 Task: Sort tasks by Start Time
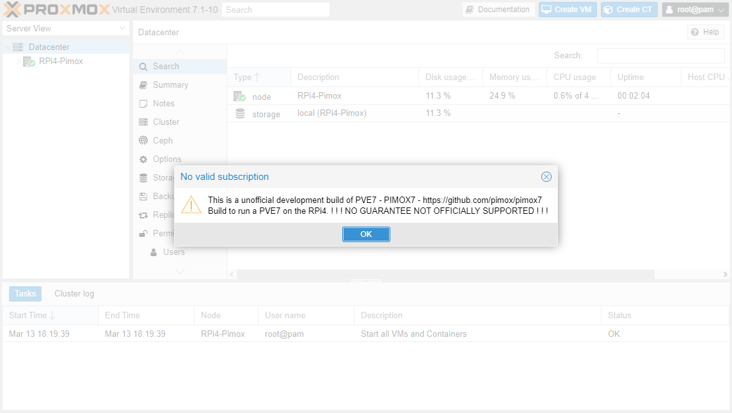click(x=51, y=316)
